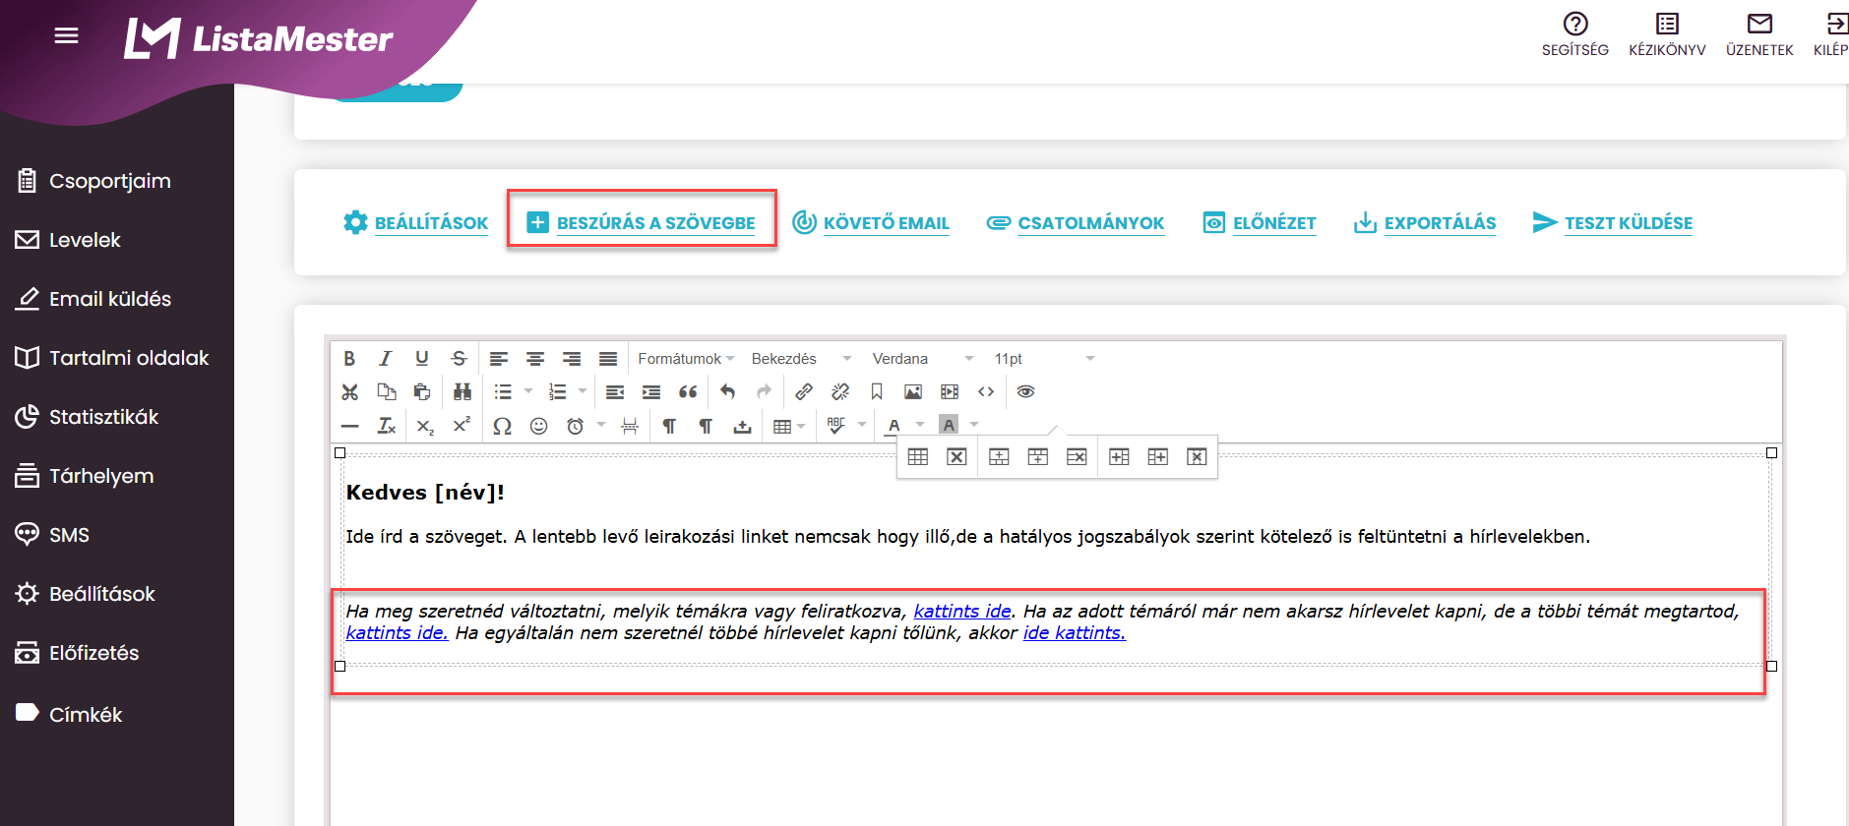Open find and replace binoculars icon
Viewport: 1849px width, 826px height.
(x=462, y=392)
